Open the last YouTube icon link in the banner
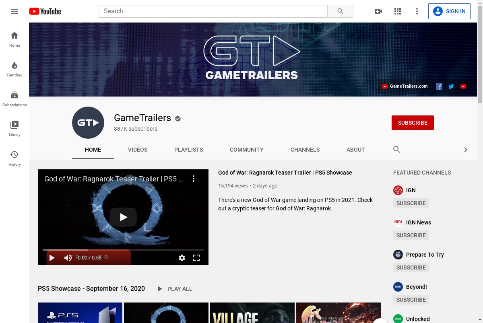The height and width of the screenshot is (323, 483). 463,86
